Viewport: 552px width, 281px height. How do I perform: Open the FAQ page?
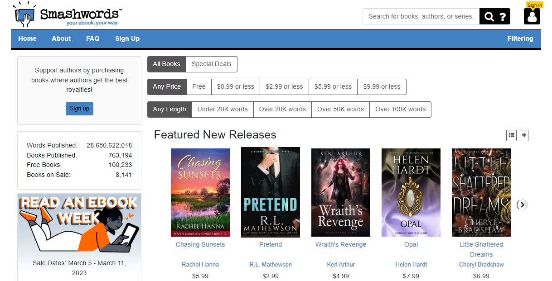tap(93, 38)
